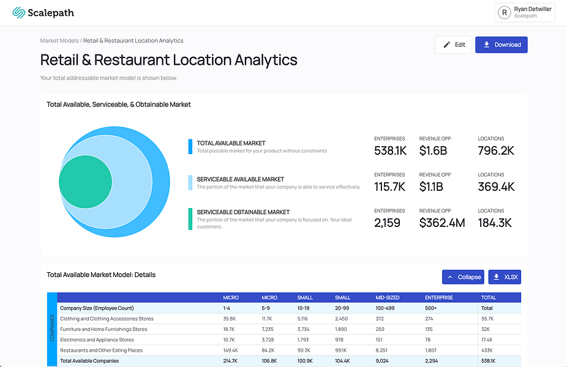Click the green Serviceable Obtainable legend bar
Image resolution: width=567 pixels, height=367 pixels.
tap(190, 219)
